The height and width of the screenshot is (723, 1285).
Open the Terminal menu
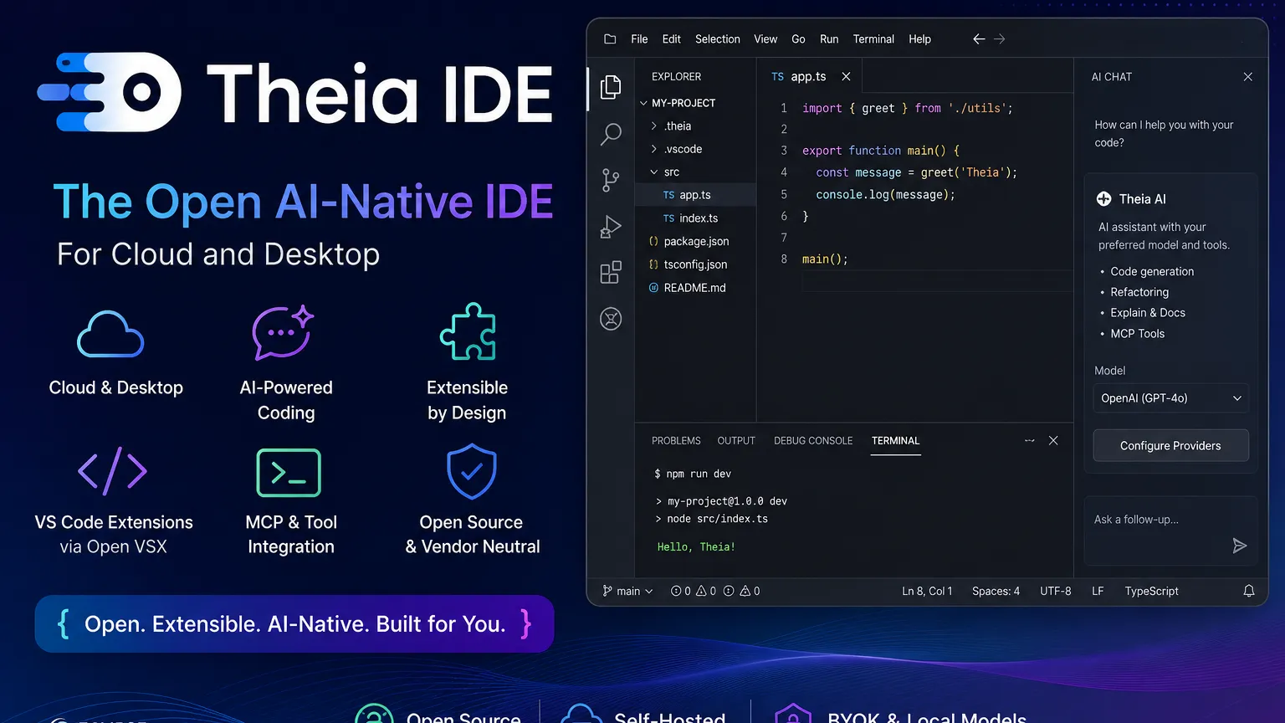873,39
